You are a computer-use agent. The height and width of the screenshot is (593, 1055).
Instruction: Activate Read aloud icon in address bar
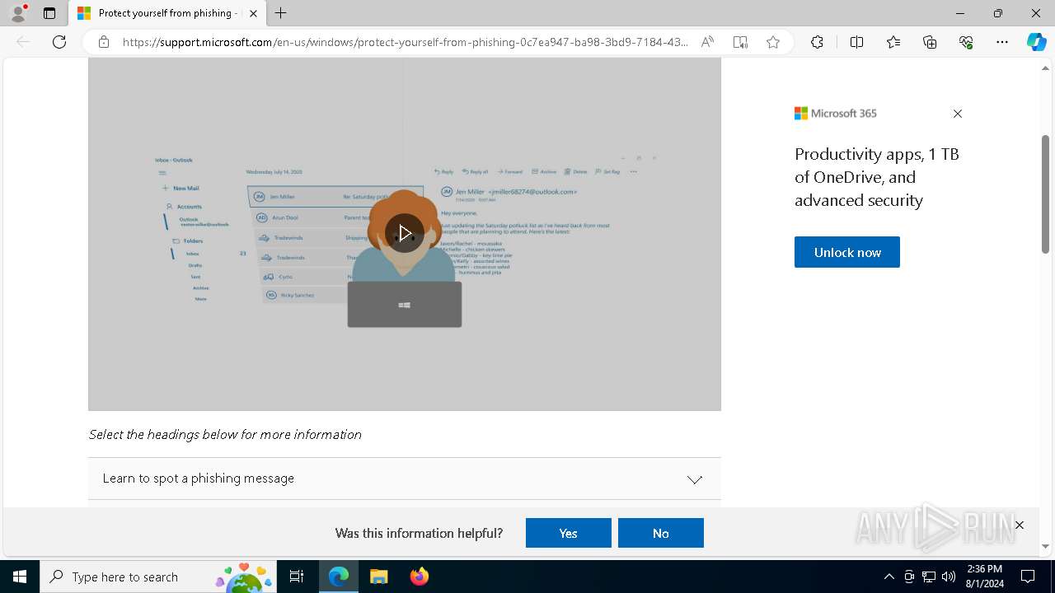[x=707, y=42]
